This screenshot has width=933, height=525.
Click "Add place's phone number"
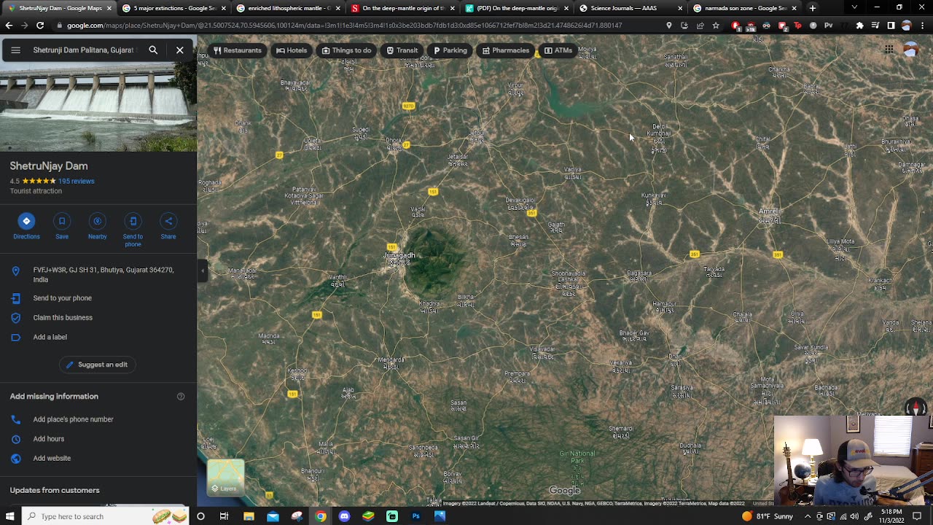pos(98,419)
